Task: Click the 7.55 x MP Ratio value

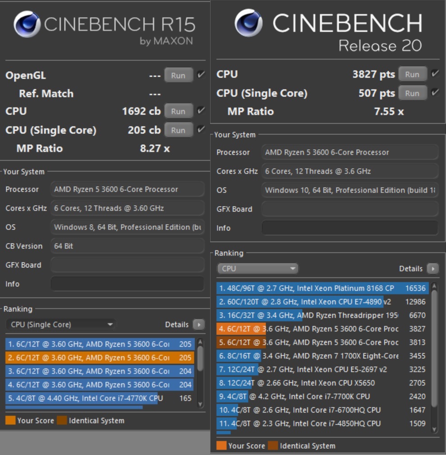Action: click(x=389, y=111)
